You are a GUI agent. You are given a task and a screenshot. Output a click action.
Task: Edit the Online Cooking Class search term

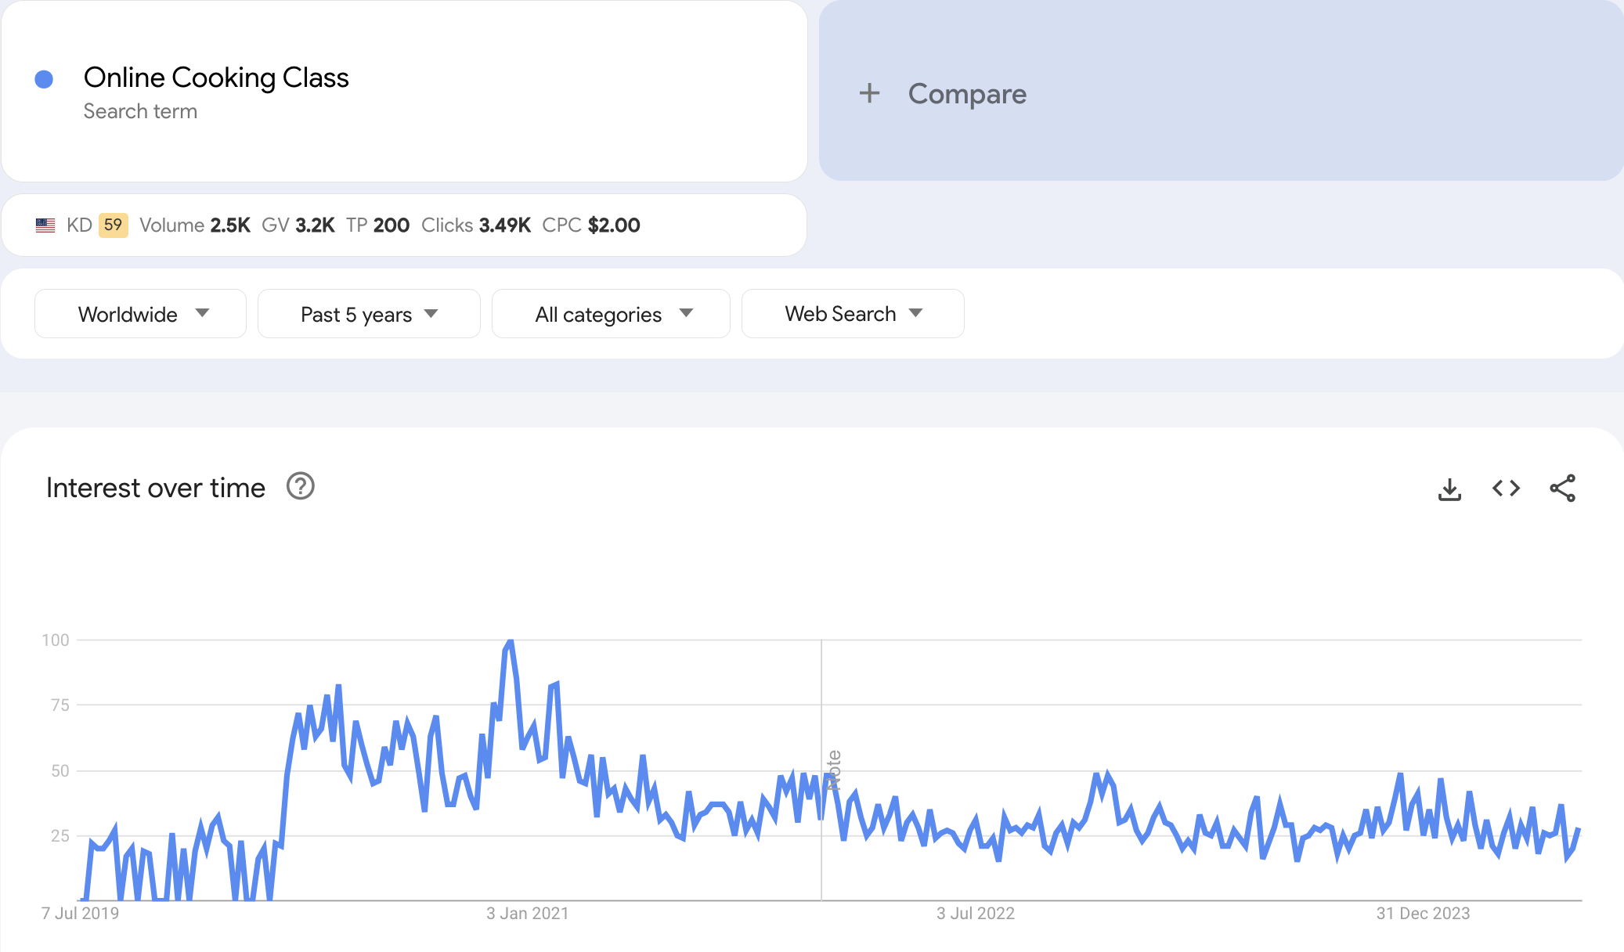click(216, 78)
